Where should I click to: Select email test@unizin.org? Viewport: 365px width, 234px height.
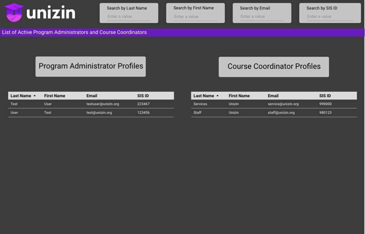point(99,113)
